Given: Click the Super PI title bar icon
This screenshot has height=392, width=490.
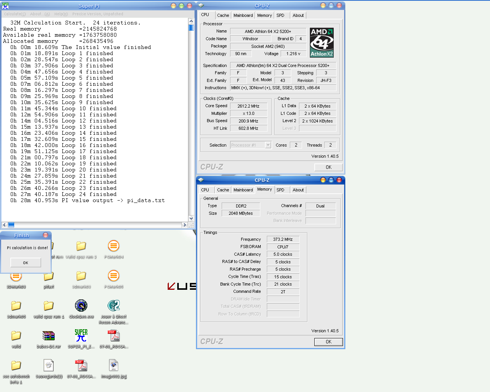Looking at the screenshot, I should click(x=5, y=6).
